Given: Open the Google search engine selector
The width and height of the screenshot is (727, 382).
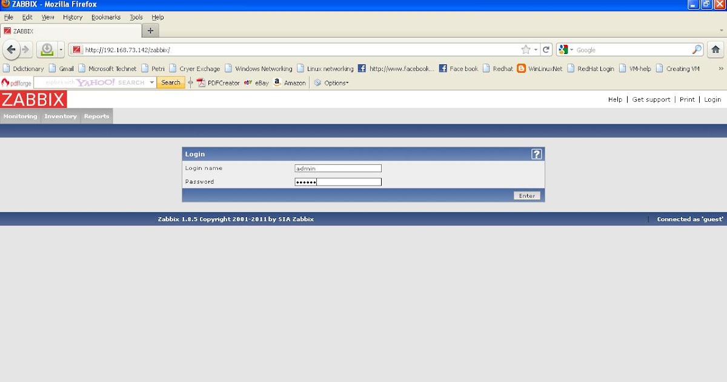Looking at the screenshot, I should 566,50.
